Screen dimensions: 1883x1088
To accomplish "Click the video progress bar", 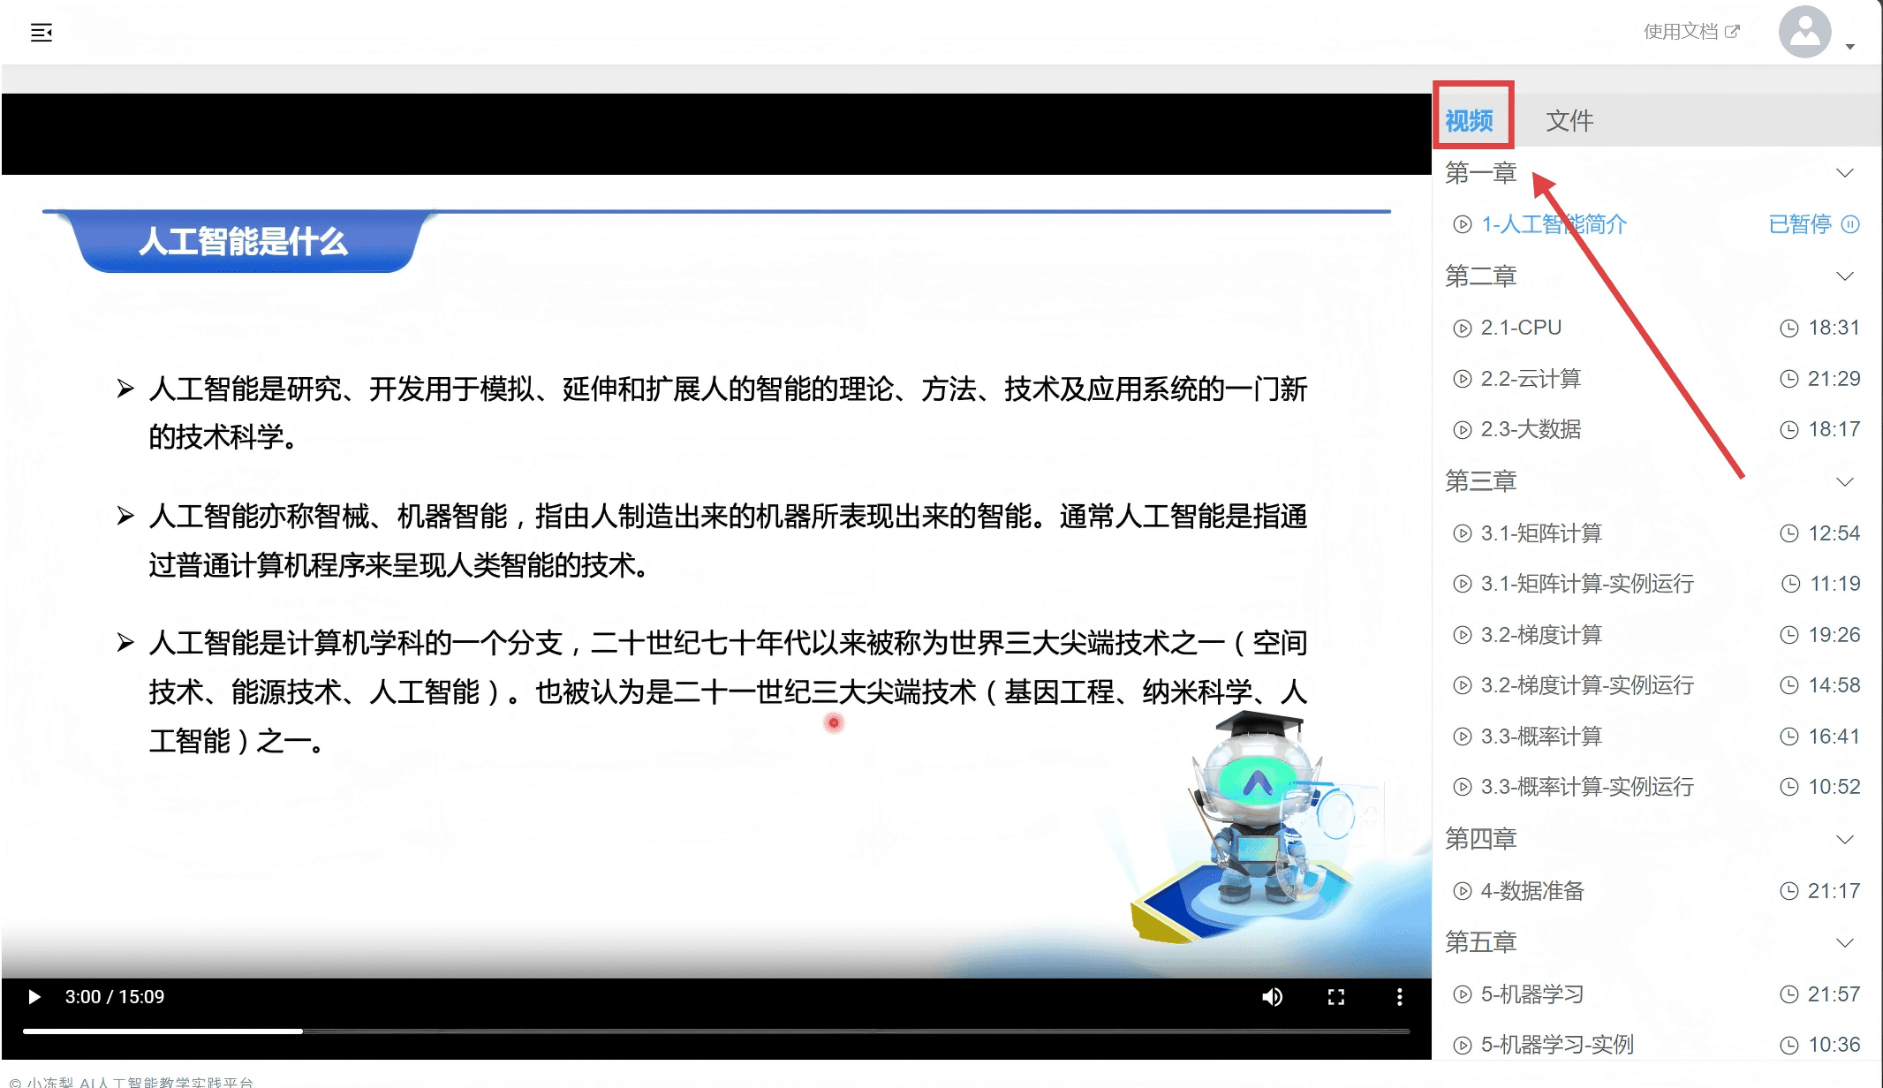I will (x=715, y=1031).
